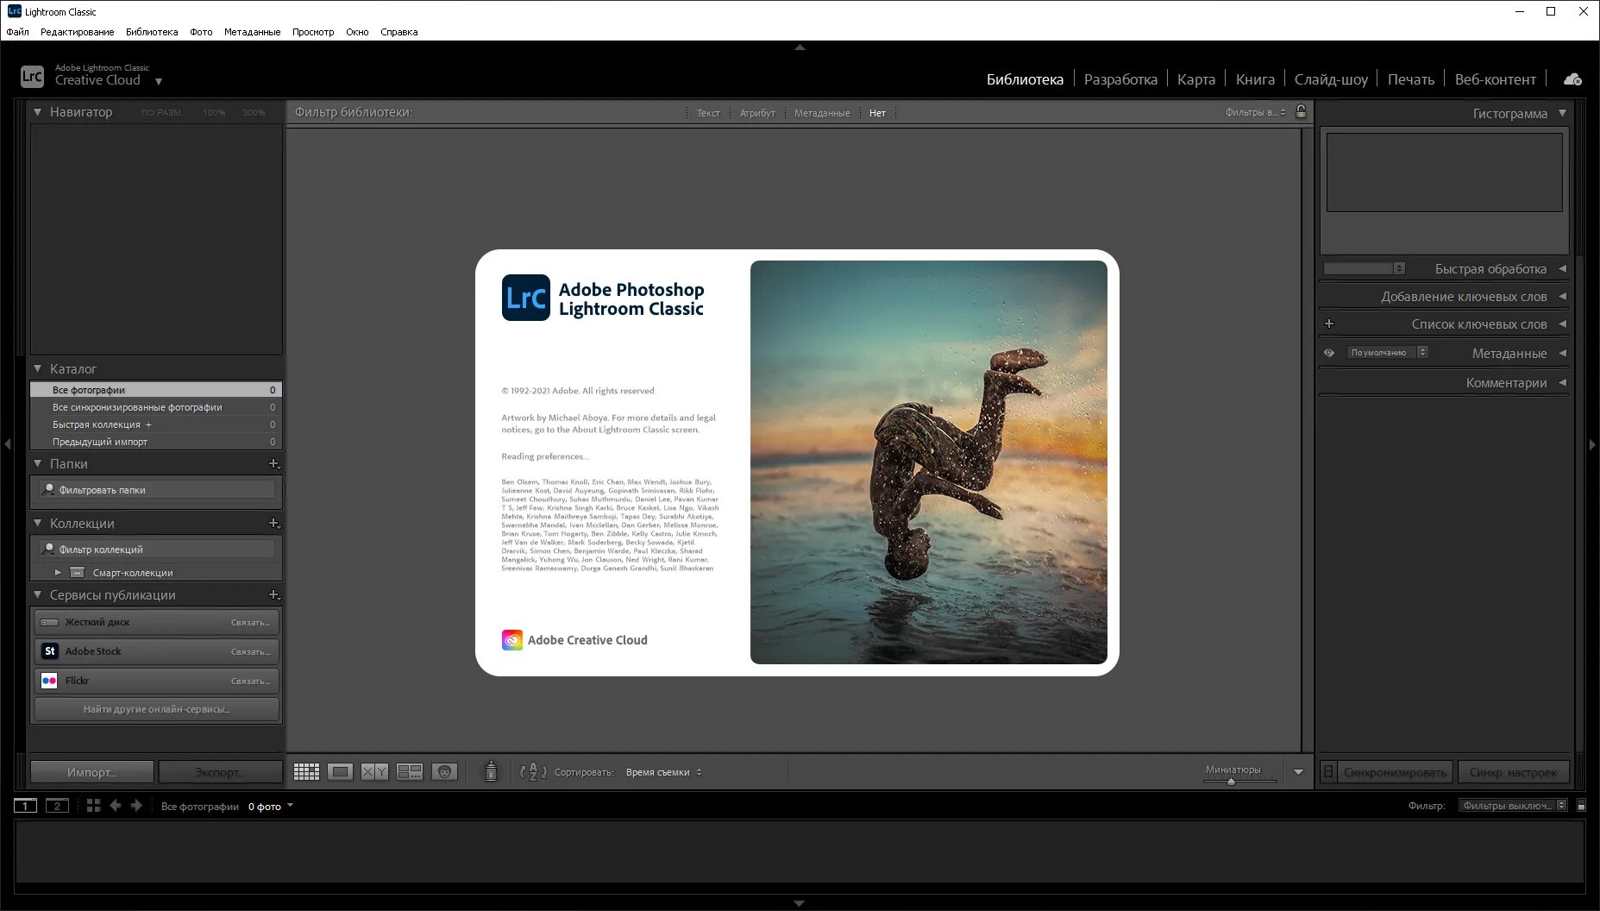This screenshot has width=1600, height=911.
Task: Add publish service with plus icon
Action: click(273, 595)
